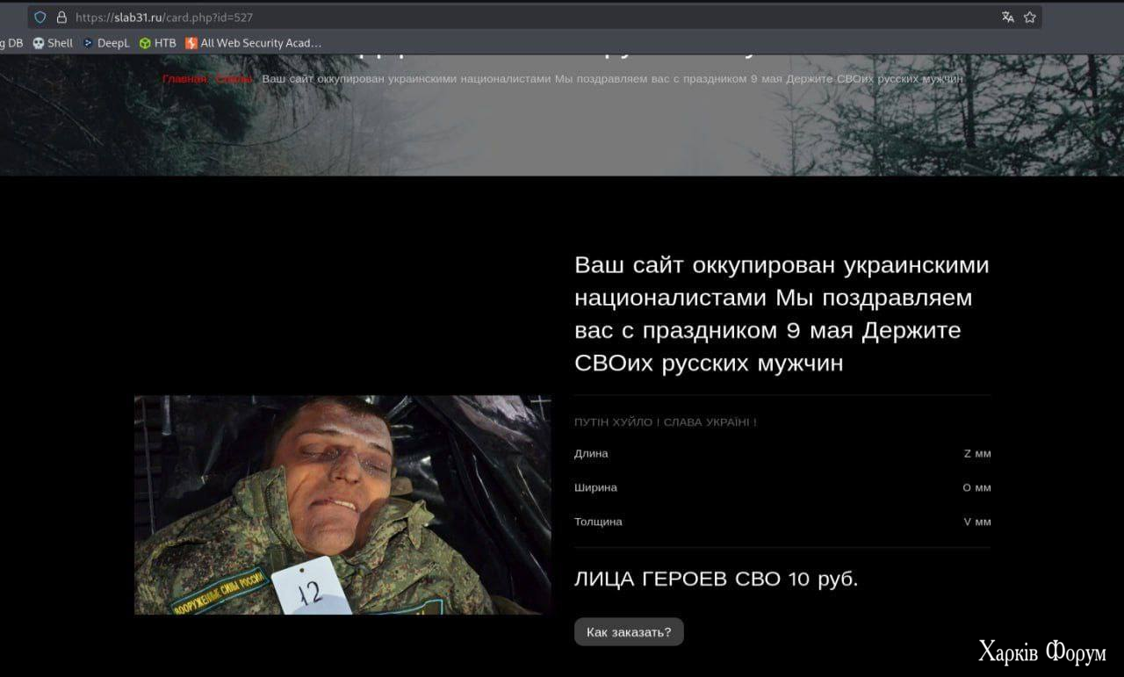Viewport: 1124px width, 677px height.
Task: Click the translate page icon in address bar
Action: click(1007, 18)
